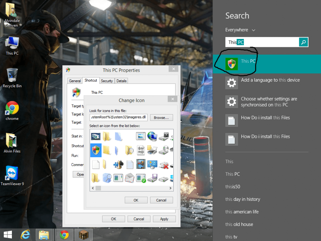The image size is (321, 241).
Task: Select the Alvindale Soliven user folder icon
Action: (12, 15)
